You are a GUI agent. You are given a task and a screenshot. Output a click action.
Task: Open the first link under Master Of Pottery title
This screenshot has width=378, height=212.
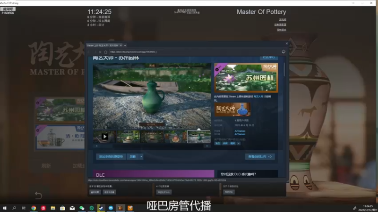(283, 19)
